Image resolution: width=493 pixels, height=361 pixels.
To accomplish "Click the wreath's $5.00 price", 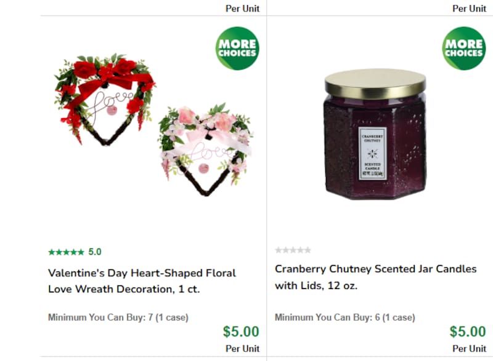I will pyautogui.click(x=241, y=332).
